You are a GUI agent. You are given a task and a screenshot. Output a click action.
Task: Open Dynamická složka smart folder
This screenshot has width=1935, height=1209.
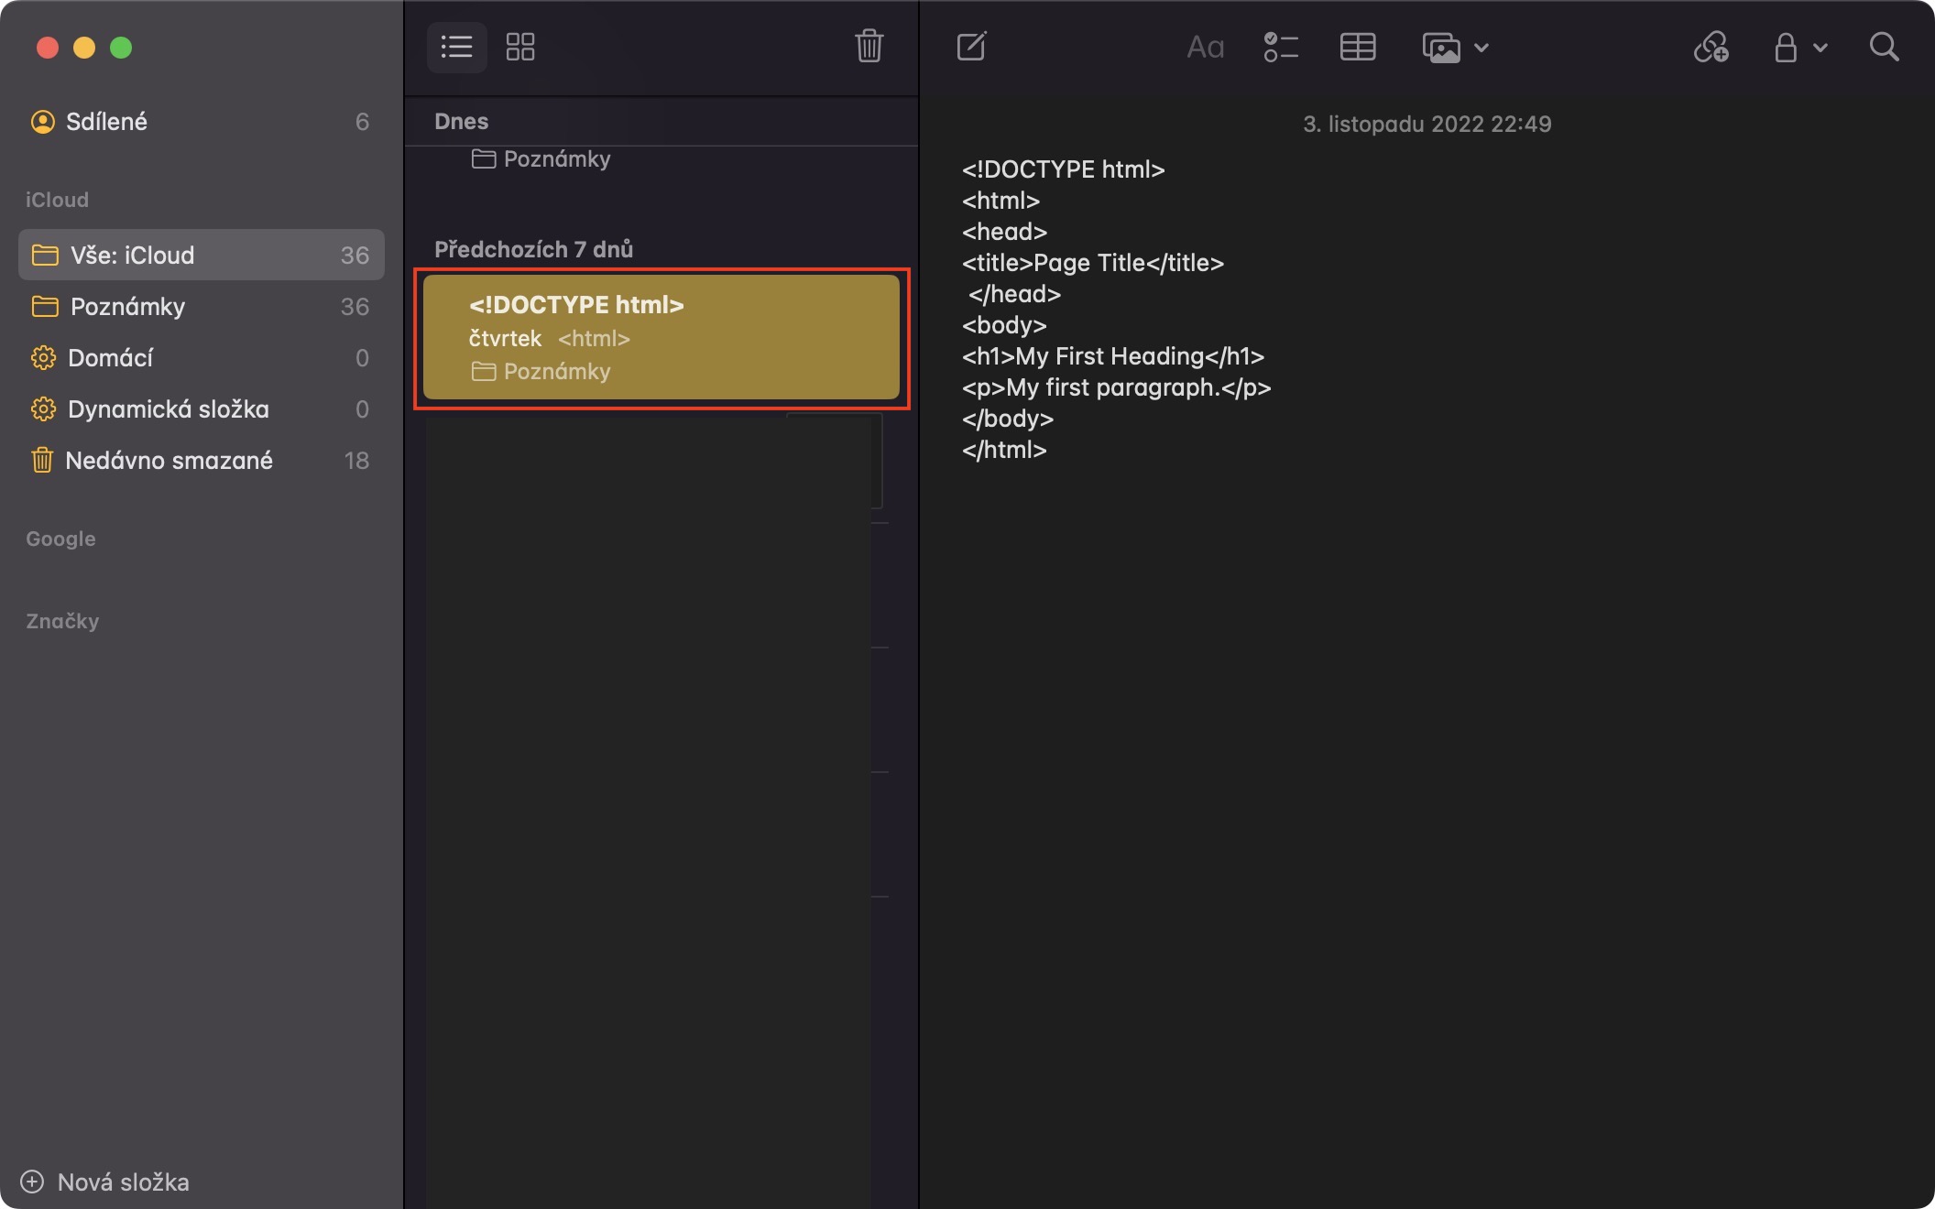pyautogui.click(x=168, y=409)
